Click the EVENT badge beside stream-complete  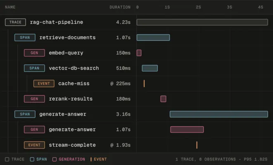[x=34, y=145]
